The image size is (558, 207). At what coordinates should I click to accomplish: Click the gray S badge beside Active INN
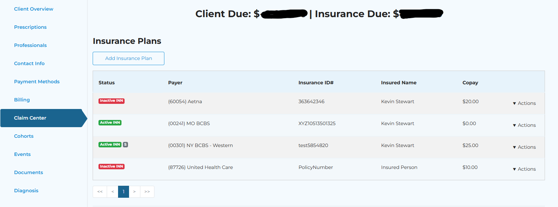(126, 145)
